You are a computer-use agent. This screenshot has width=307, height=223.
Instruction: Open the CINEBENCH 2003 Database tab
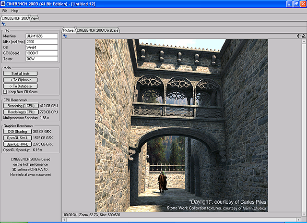[97, 30]
